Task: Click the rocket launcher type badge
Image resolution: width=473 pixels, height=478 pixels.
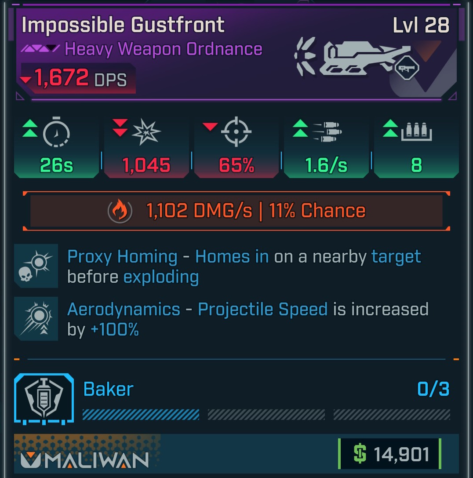Action: click(x=406, y=67)
